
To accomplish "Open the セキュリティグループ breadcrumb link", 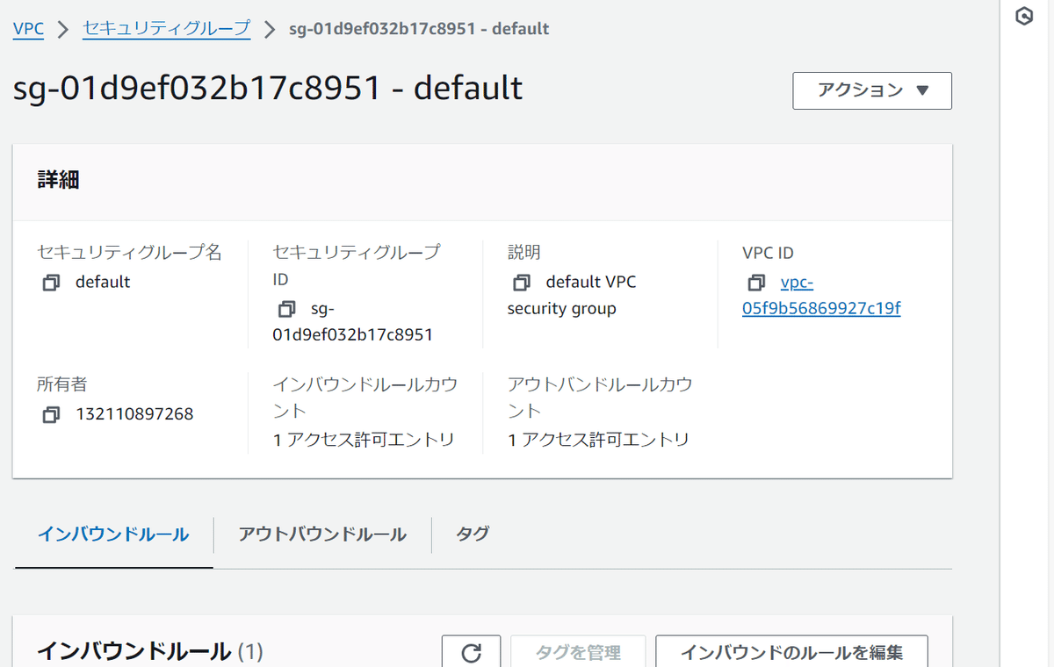I will click(167, 29).
